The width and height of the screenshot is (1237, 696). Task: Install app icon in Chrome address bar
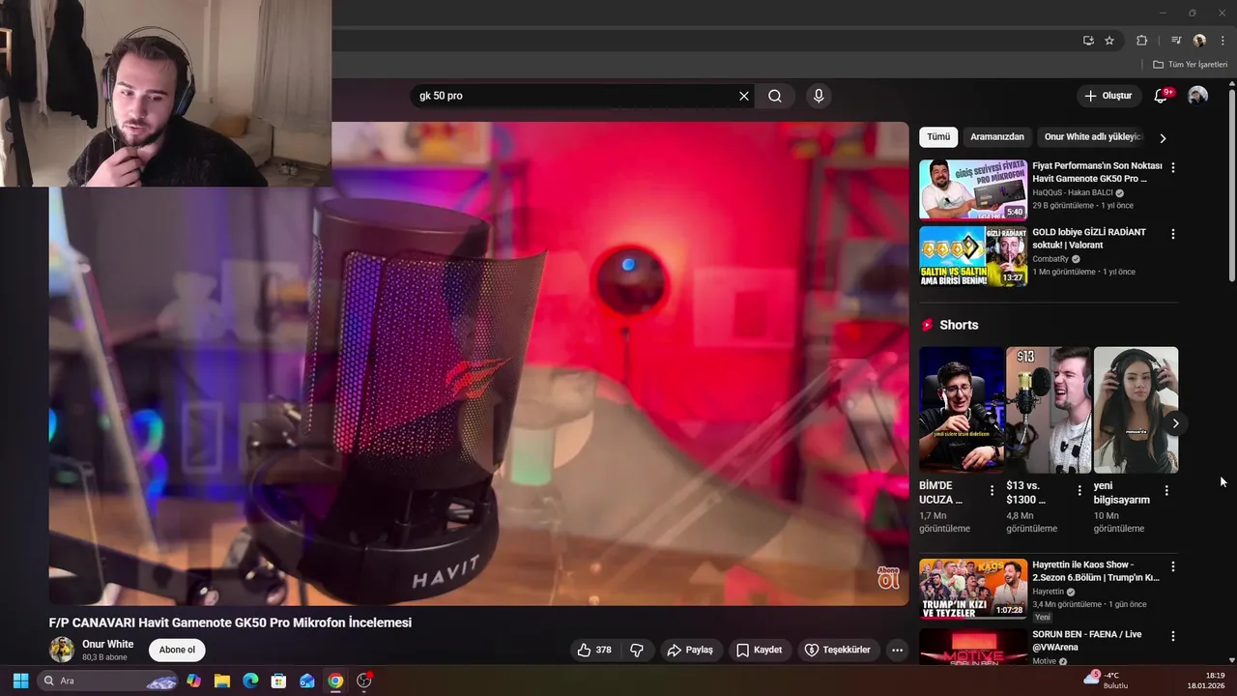pos(1088,41)
